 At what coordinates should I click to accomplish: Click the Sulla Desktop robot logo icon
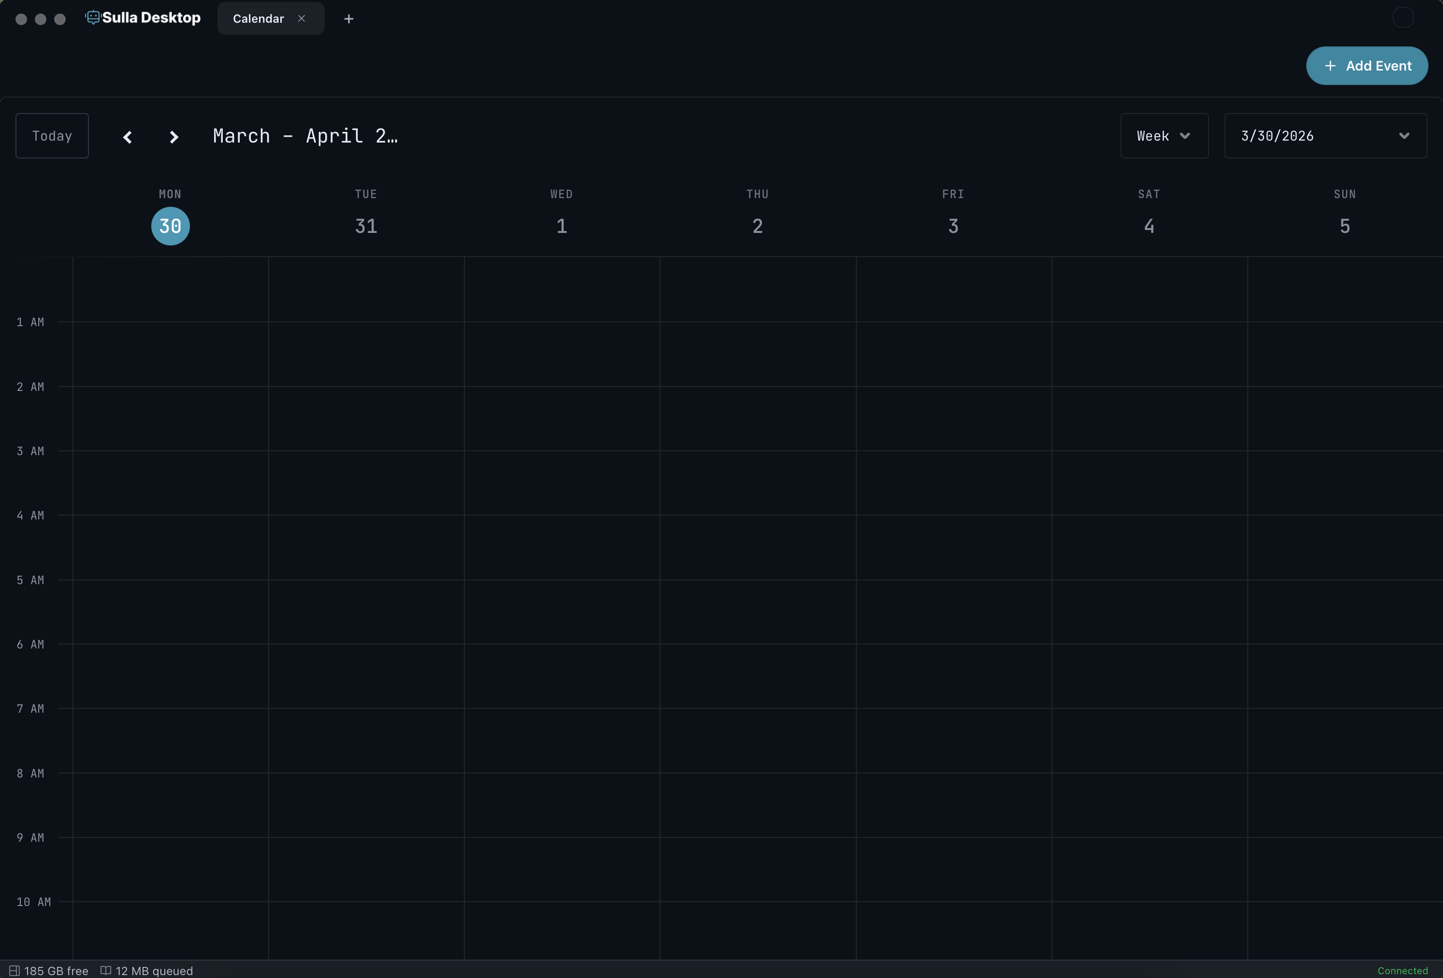[92, 17]
